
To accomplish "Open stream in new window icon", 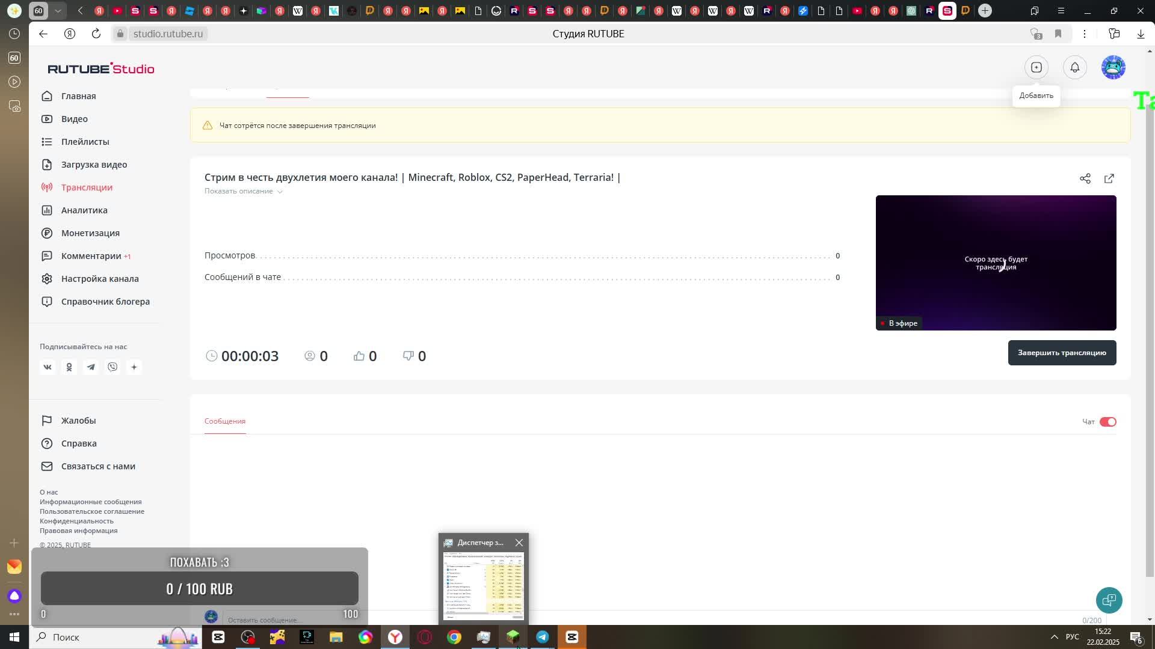I will pyautogui.click(x=1109, y=178).
